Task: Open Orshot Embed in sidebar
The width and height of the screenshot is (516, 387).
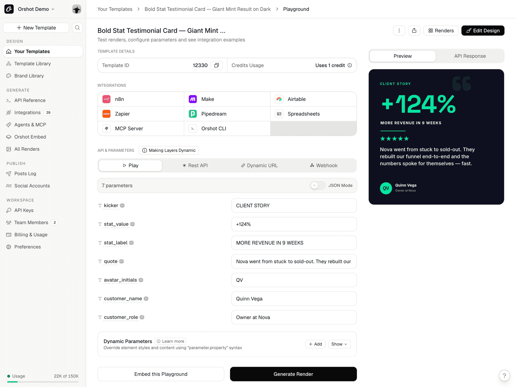Action: point(43,137)
